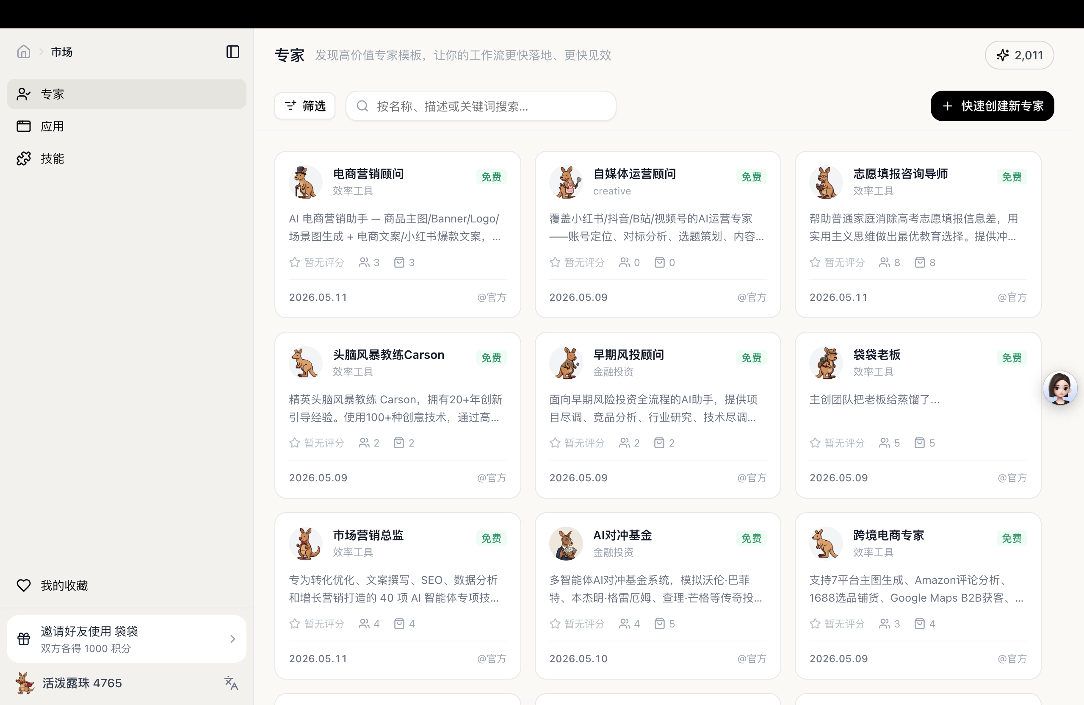Image resolution: width=1084 pixels, height=705 pixels.
Task: Open the 筛选 filter button
Action: 305,106
